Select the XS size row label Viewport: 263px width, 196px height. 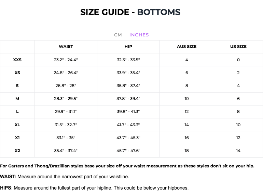[x=17, y=73]
